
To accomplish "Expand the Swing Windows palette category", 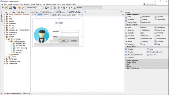I will (126, 60).
